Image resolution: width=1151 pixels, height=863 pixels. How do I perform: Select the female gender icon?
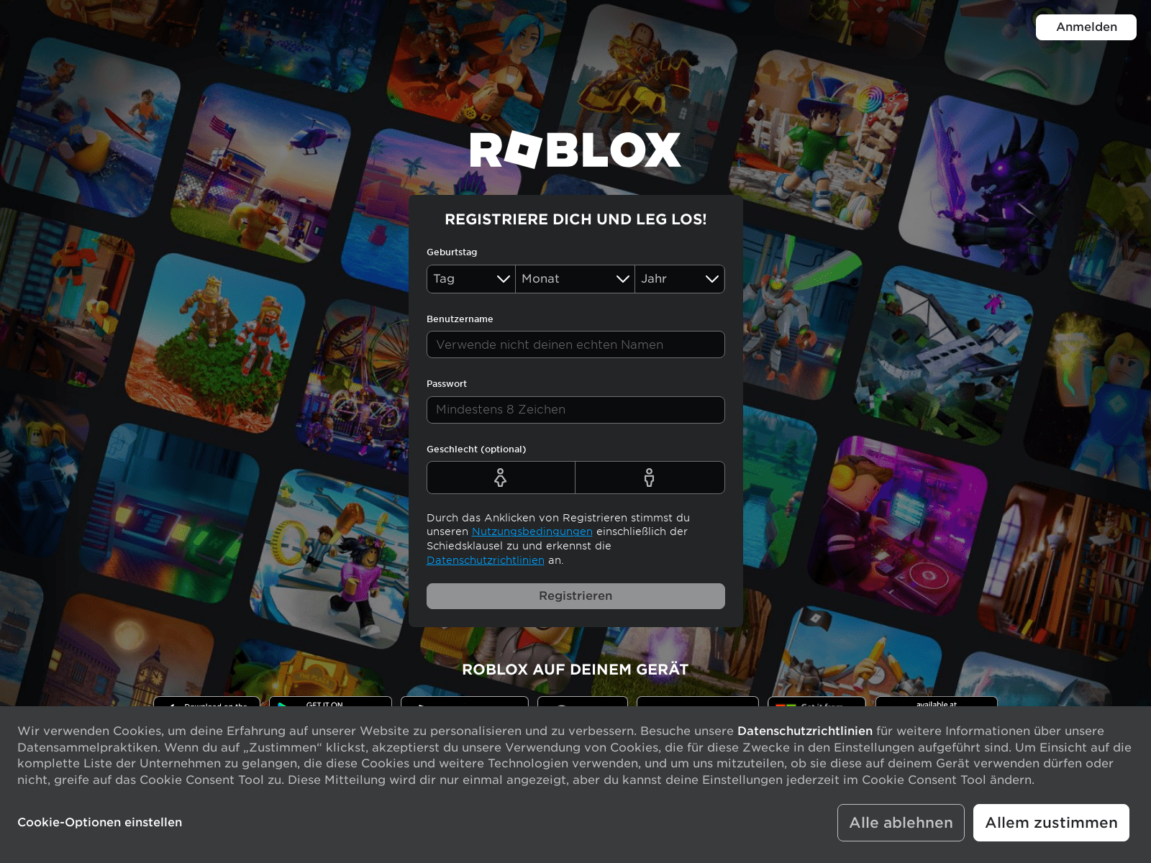(x=501, y=478)
